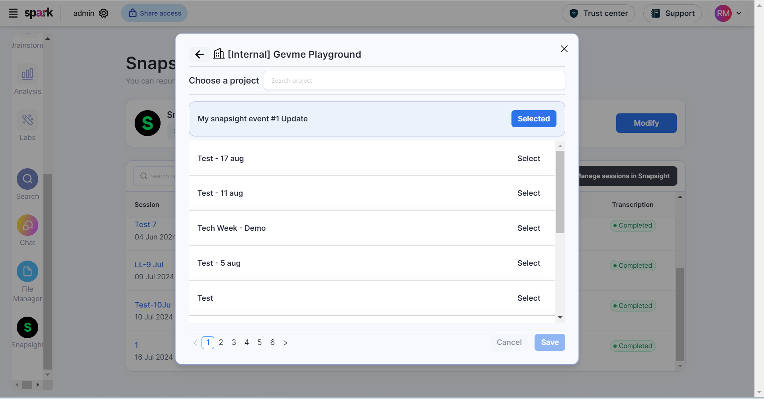This screenshot has height=399, width=764.
Task: Open the Test-10Ju session link
Action: tap(153, 305)
